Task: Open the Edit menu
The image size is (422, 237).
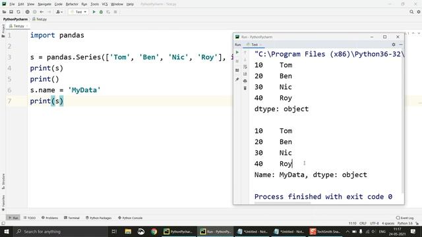Action: 21,4
